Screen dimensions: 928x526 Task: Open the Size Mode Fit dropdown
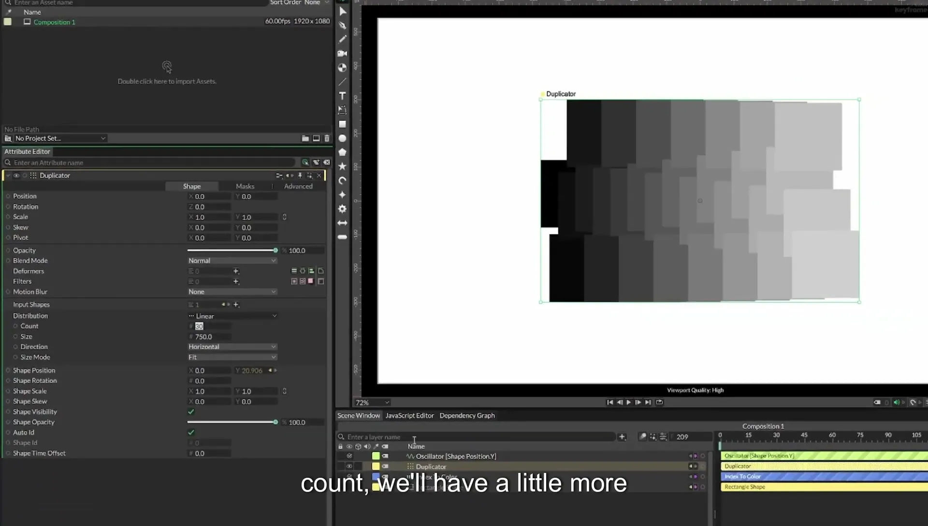pos(232,357)
